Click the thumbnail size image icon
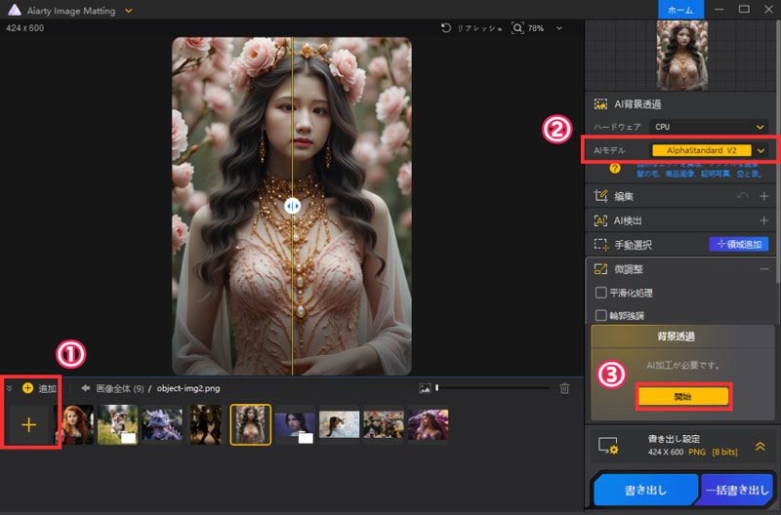This screenshot has width=781, height=515. pos(425,388)
